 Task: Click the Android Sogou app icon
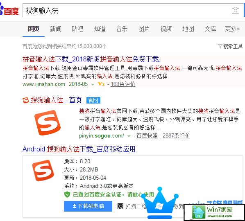click(43, 170)
